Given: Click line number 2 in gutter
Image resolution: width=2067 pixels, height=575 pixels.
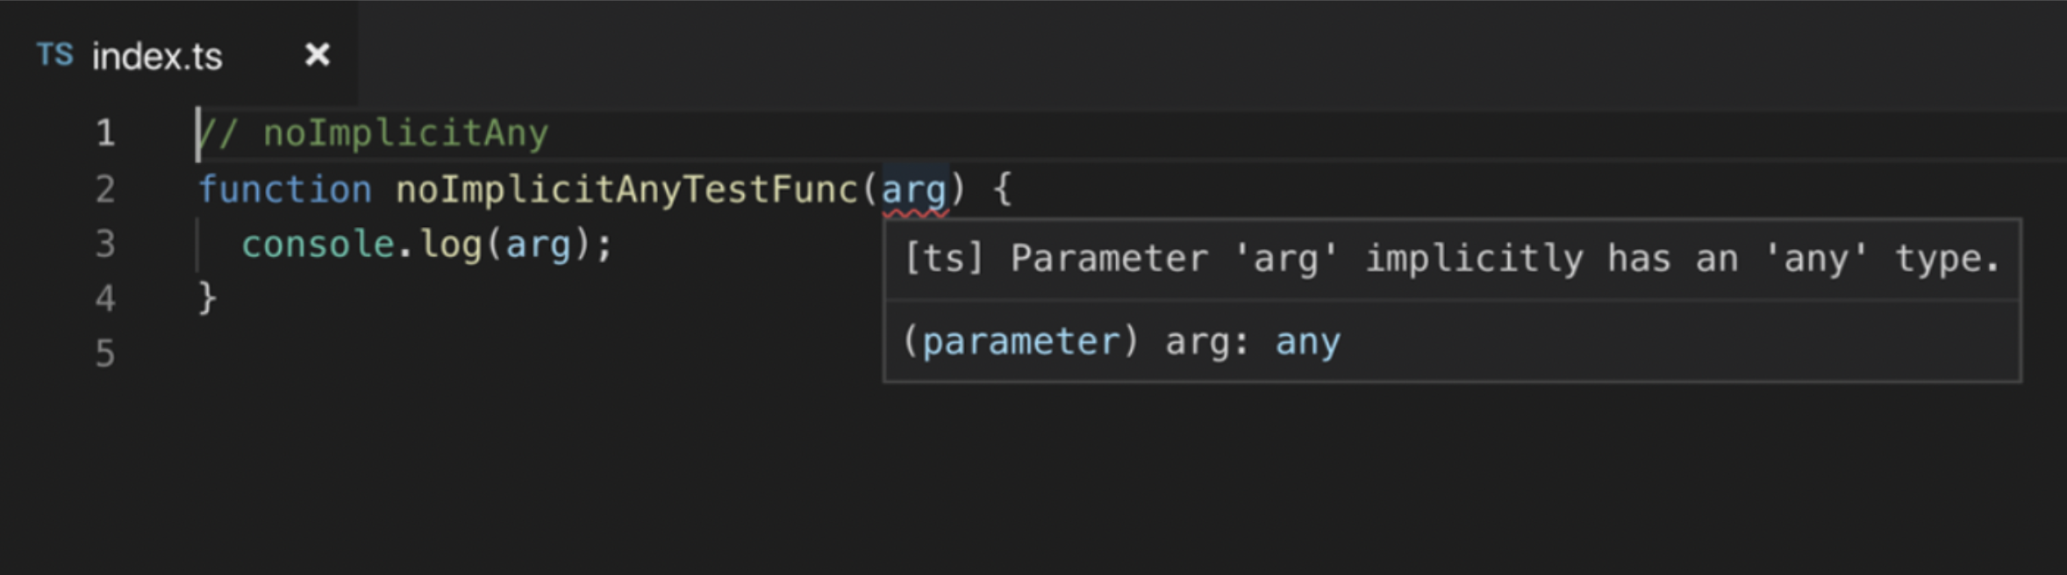Looking at the screenshot, I should pos(105,189).
